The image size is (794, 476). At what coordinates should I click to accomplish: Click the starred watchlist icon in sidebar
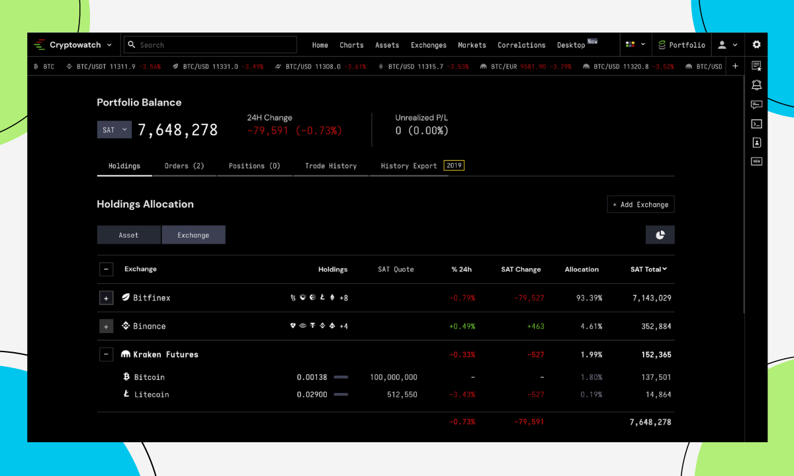tap(756, 64)
